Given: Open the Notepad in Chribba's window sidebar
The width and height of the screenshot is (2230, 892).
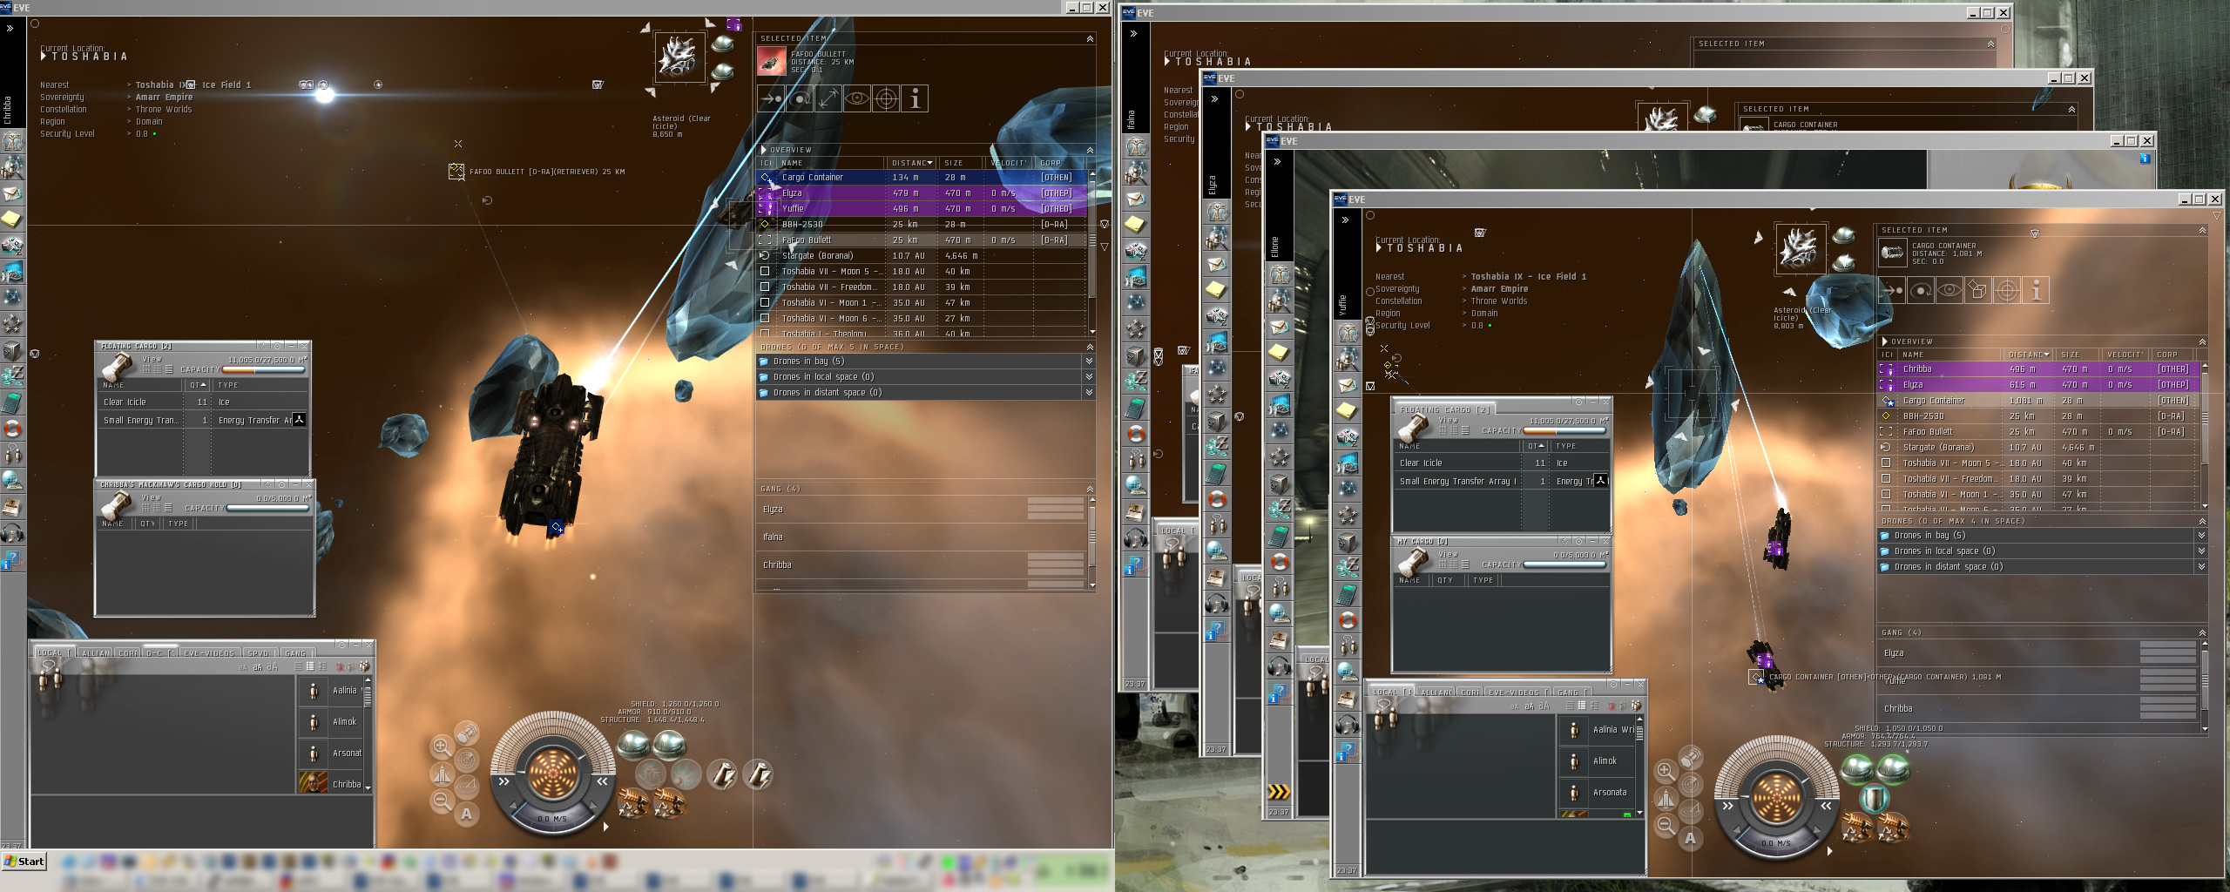Looking at the screenshot, I should 12,219.
